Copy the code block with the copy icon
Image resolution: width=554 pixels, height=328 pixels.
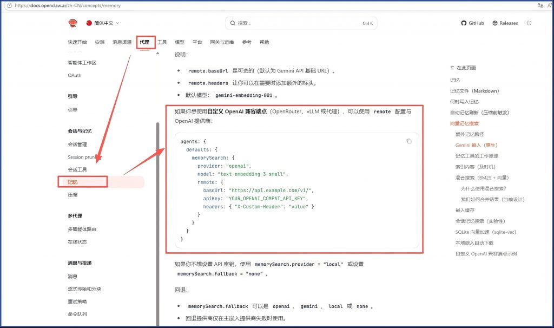tap(409, 141)
